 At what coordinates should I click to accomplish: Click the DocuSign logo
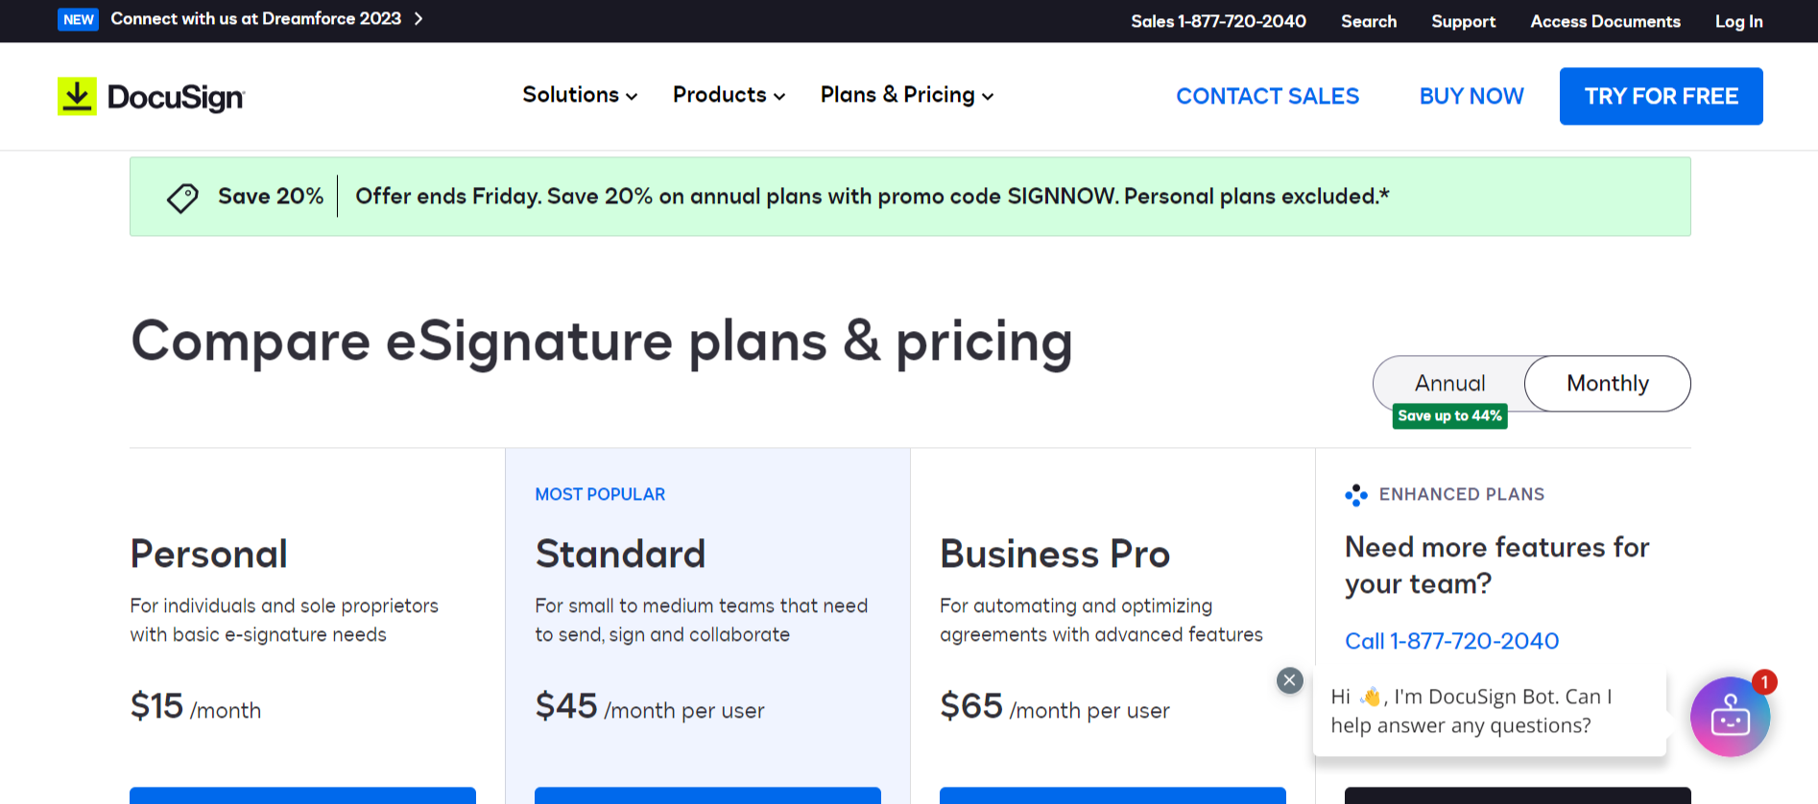151,96
